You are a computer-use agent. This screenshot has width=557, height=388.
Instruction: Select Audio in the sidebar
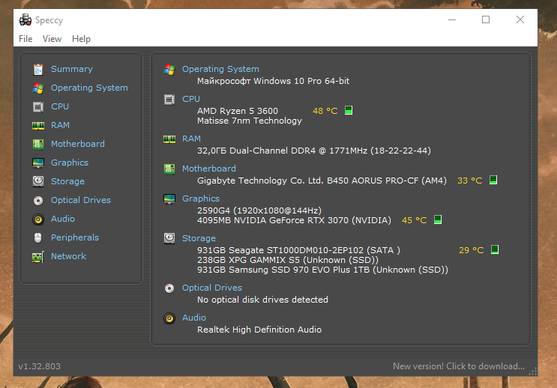[62, 219]
